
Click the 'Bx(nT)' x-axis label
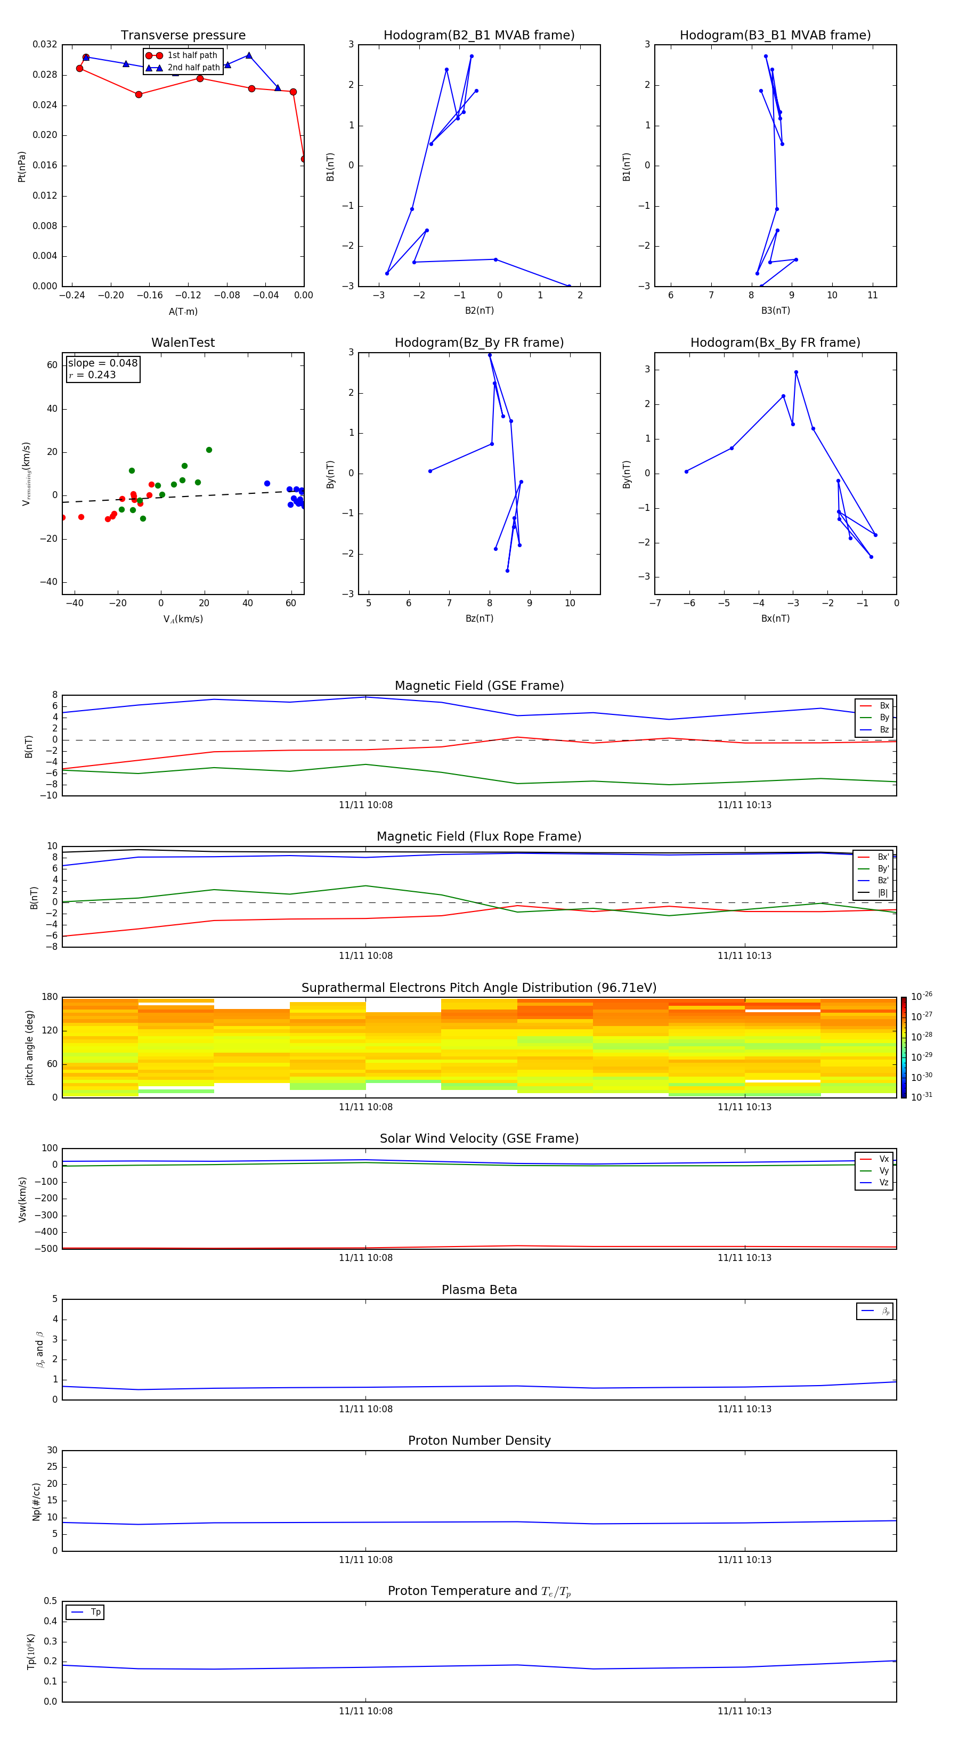click(775, 618)
